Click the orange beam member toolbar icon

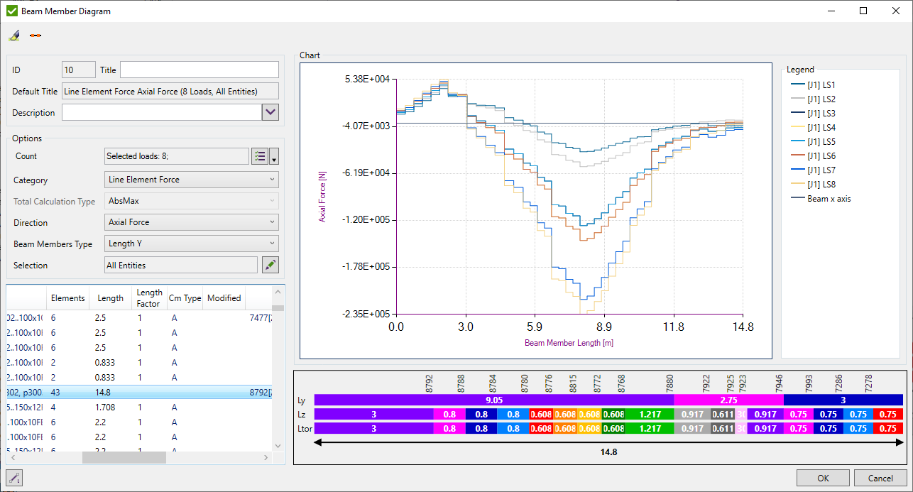pos(35,35)
